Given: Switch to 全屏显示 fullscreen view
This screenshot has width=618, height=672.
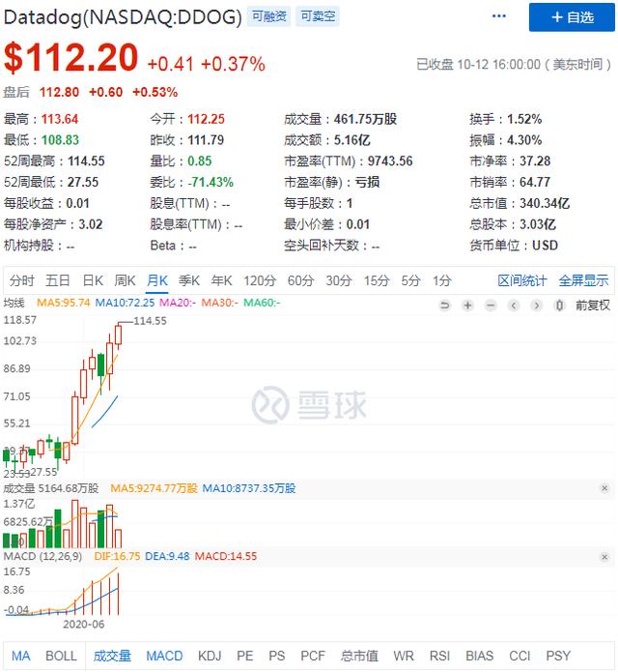Looking at the screenshot, I should tap(583, 280).
